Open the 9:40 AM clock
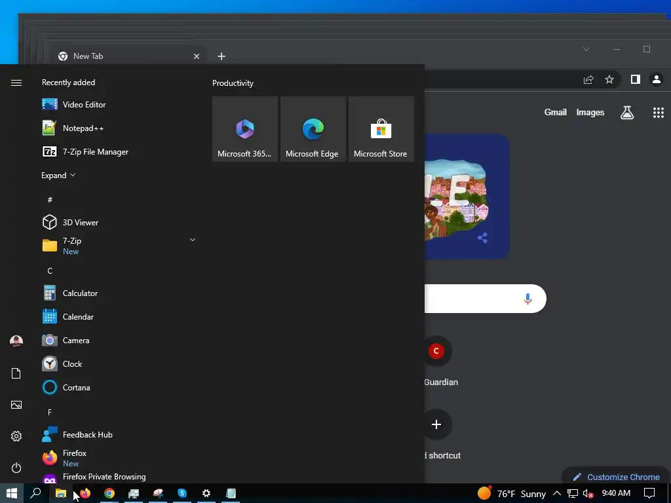The width and height of the screenshot is (671, 503). click(x=616, y=493)
